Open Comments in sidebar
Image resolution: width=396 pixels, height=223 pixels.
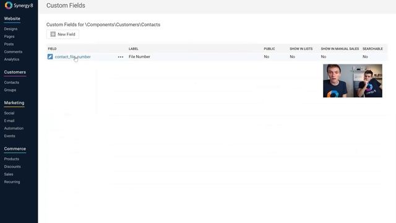pos(13,51)
